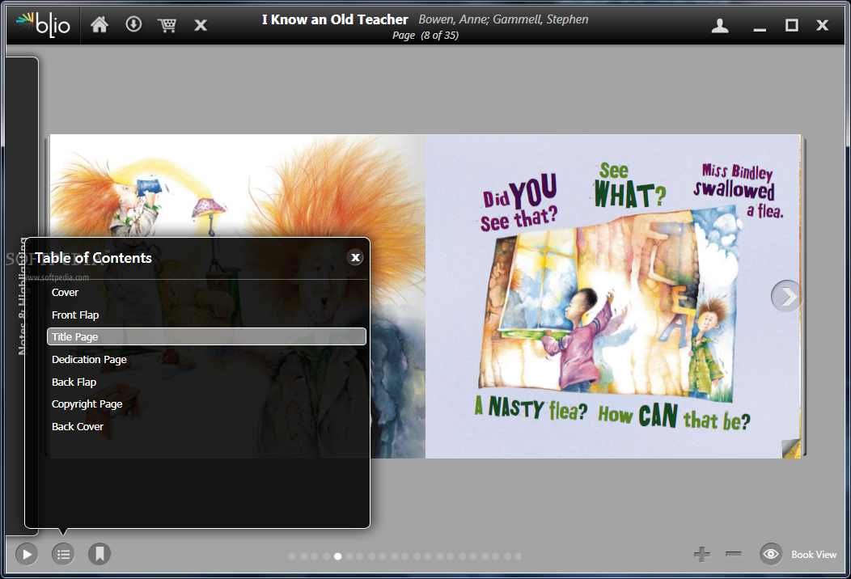
Task: Open the downloads icon in toolbar
Action: 133,24
